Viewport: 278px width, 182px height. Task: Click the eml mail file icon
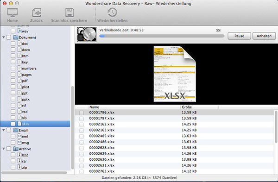coord(19,136)
